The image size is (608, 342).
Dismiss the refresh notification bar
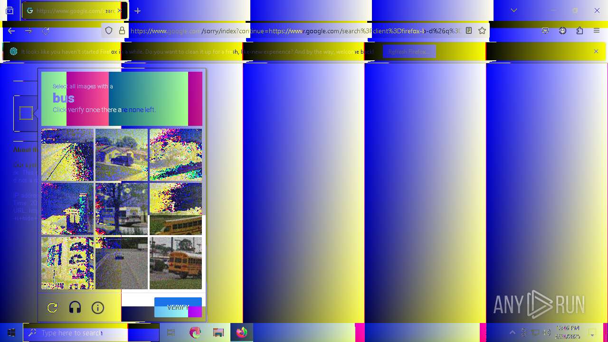596,51
